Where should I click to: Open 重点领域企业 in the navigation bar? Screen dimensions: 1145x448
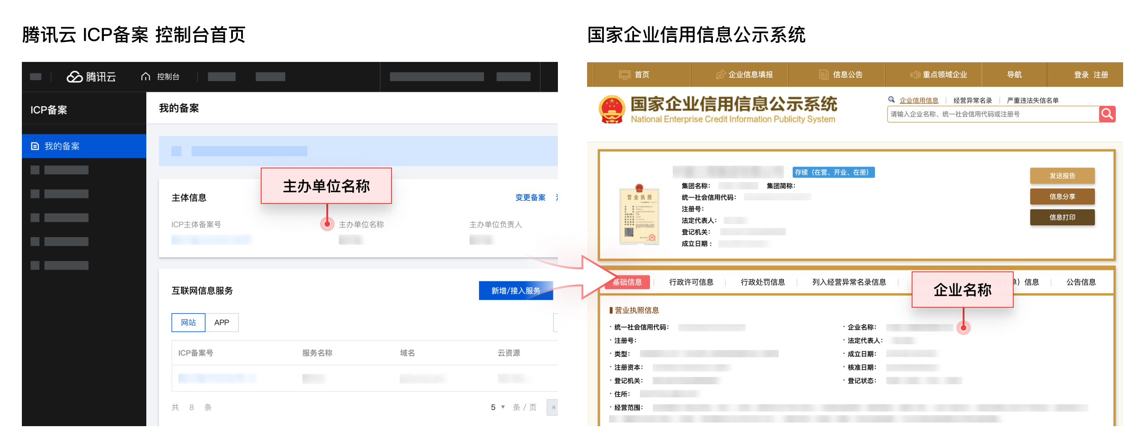click(x=945, y=75)
